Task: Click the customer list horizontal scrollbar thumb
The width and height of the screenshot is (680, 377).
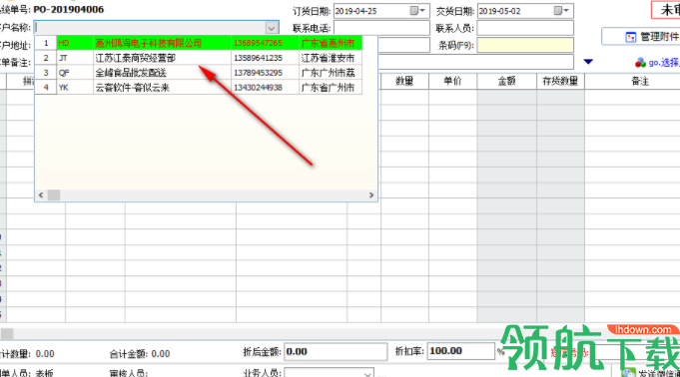Action: click(54, 195)
